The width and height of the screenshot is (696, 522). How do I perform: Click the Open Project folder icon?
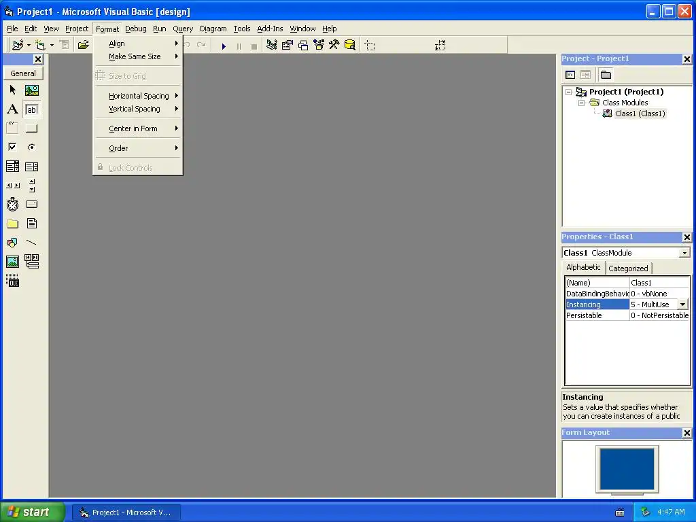click(84, 45)
